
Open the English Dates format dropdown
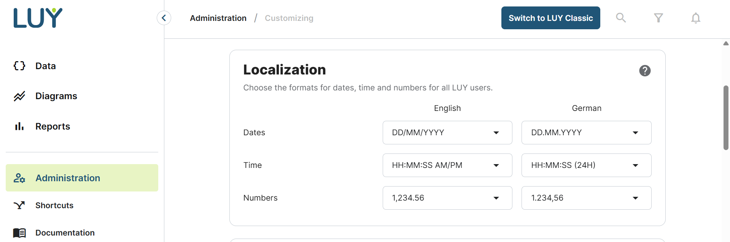447,133
